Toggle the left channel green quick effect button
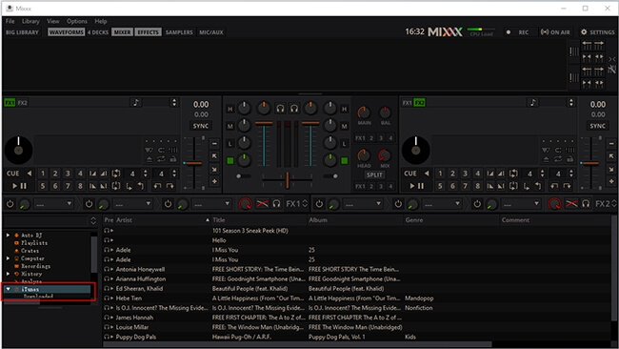 coord(230,161)
